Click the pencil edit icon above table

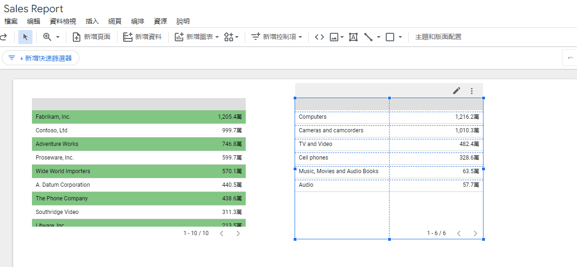pyautogui.click(x=457, y=91)
